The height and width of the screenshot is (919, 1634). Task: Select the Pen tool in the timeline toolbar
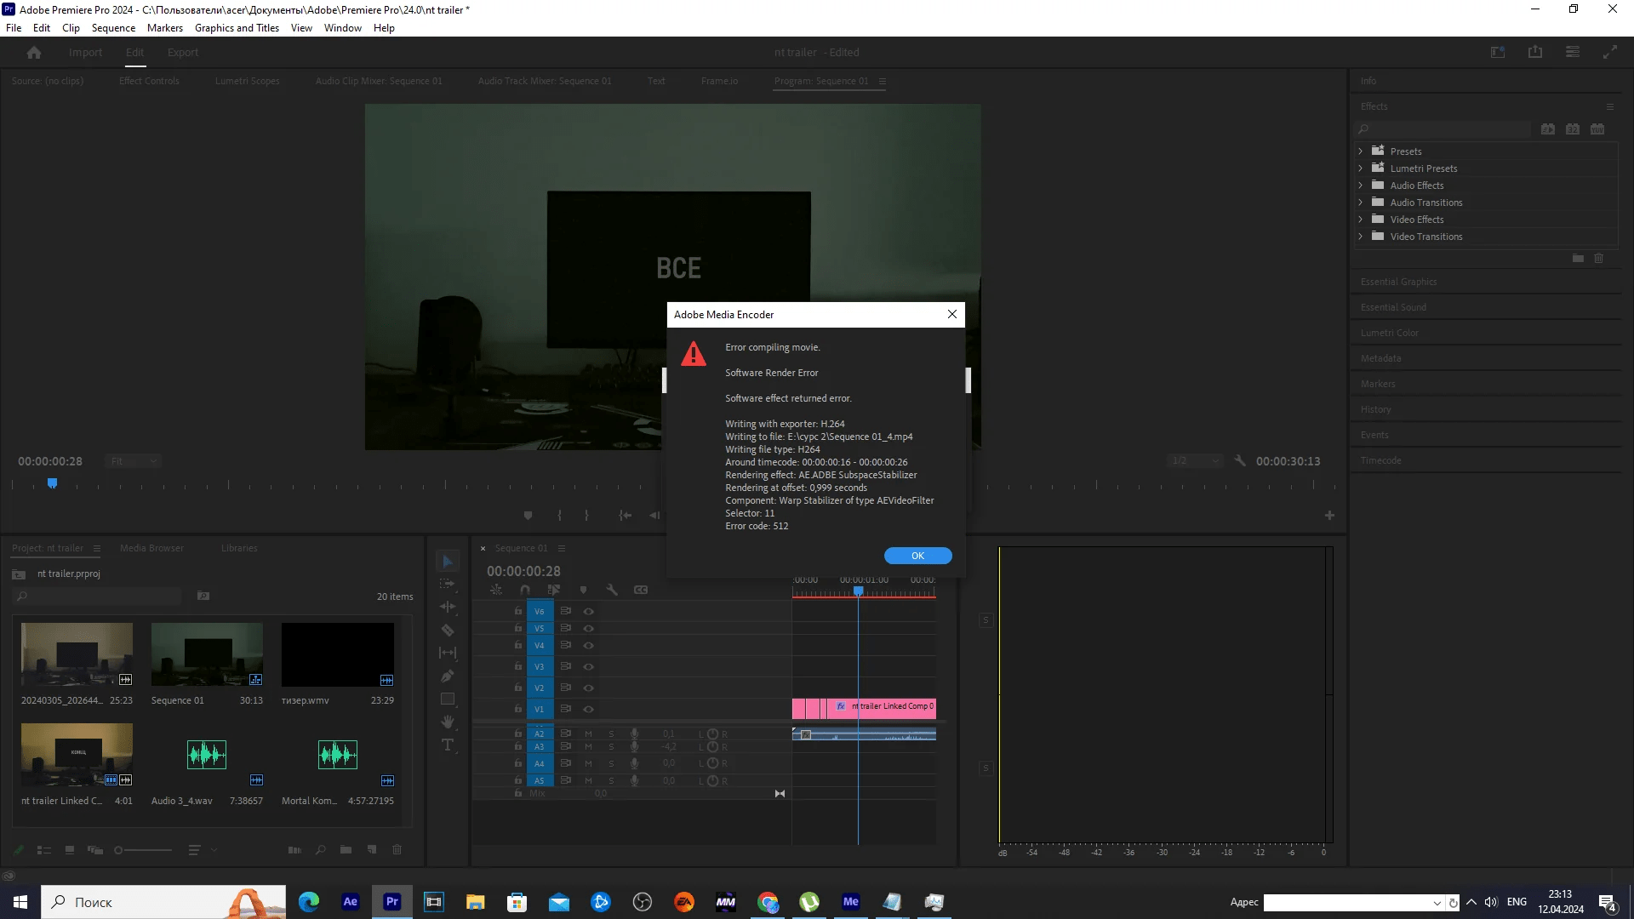(447, 676)
